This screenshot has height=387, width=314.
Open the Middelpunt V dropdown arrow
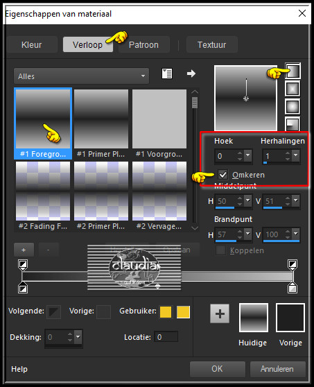pyautogui.click(x=296, y=200)
